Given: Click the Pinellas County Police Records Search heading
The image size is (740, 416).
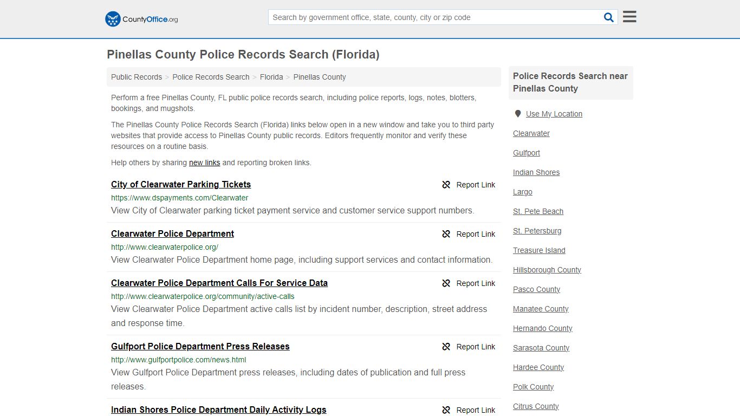Looking at the screenshot, I should pos(243,55).
